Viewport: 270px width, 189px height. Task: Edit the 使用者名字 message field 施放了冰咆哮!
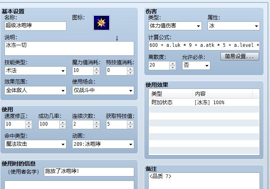(x=89, y=172)
